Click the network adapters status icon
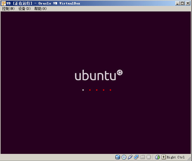The height and width of the screenshot is (161, 192). point(136,157)
